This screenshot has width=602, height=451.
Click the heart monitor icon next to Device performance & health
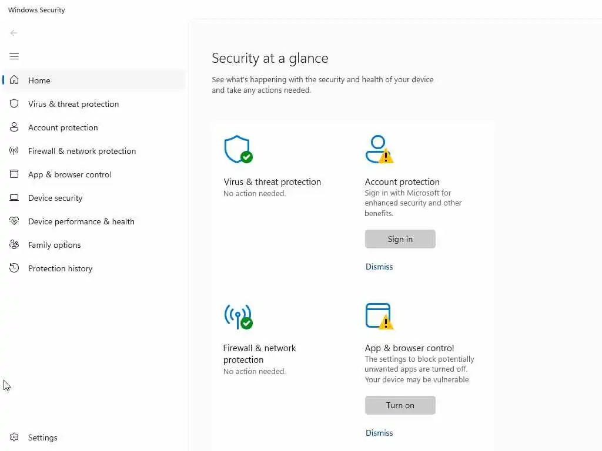coord(14,221)
